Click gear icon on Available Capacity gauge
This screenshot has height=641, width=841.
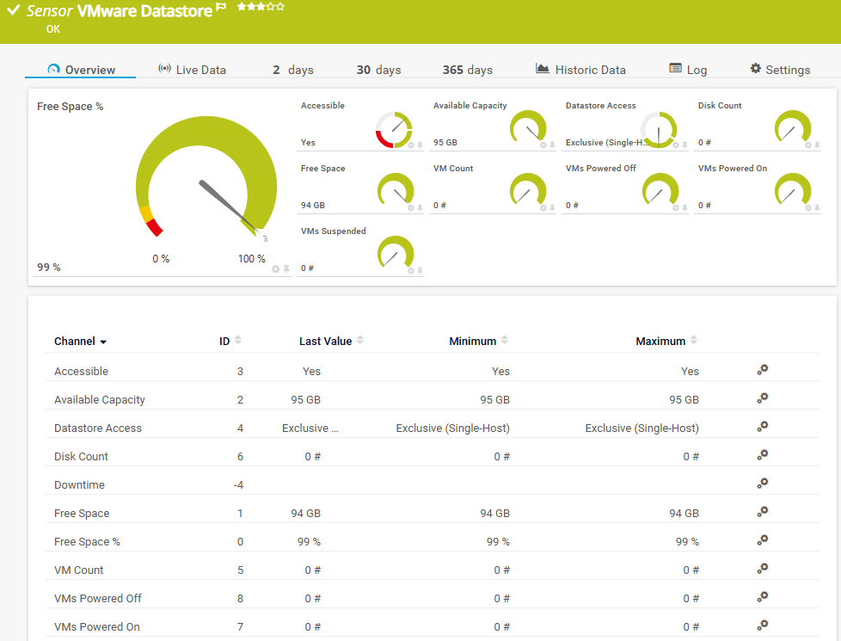(543, 145)
